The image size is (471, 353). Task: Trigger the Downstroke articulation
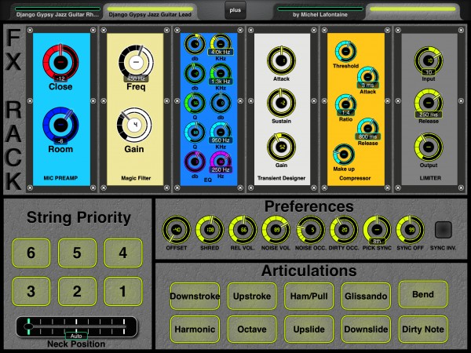[x=195, y=296]
